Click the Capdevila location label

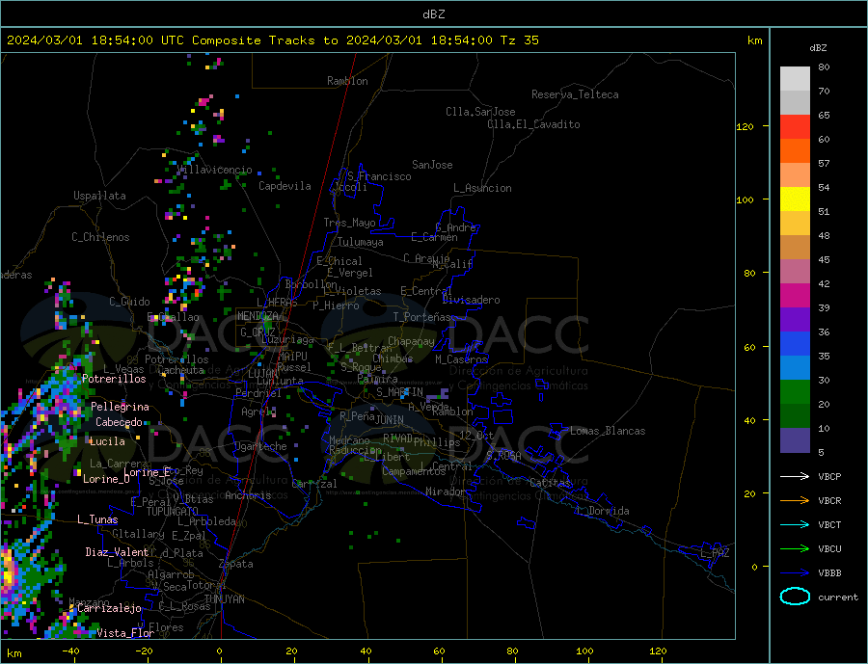pos(285,186)
